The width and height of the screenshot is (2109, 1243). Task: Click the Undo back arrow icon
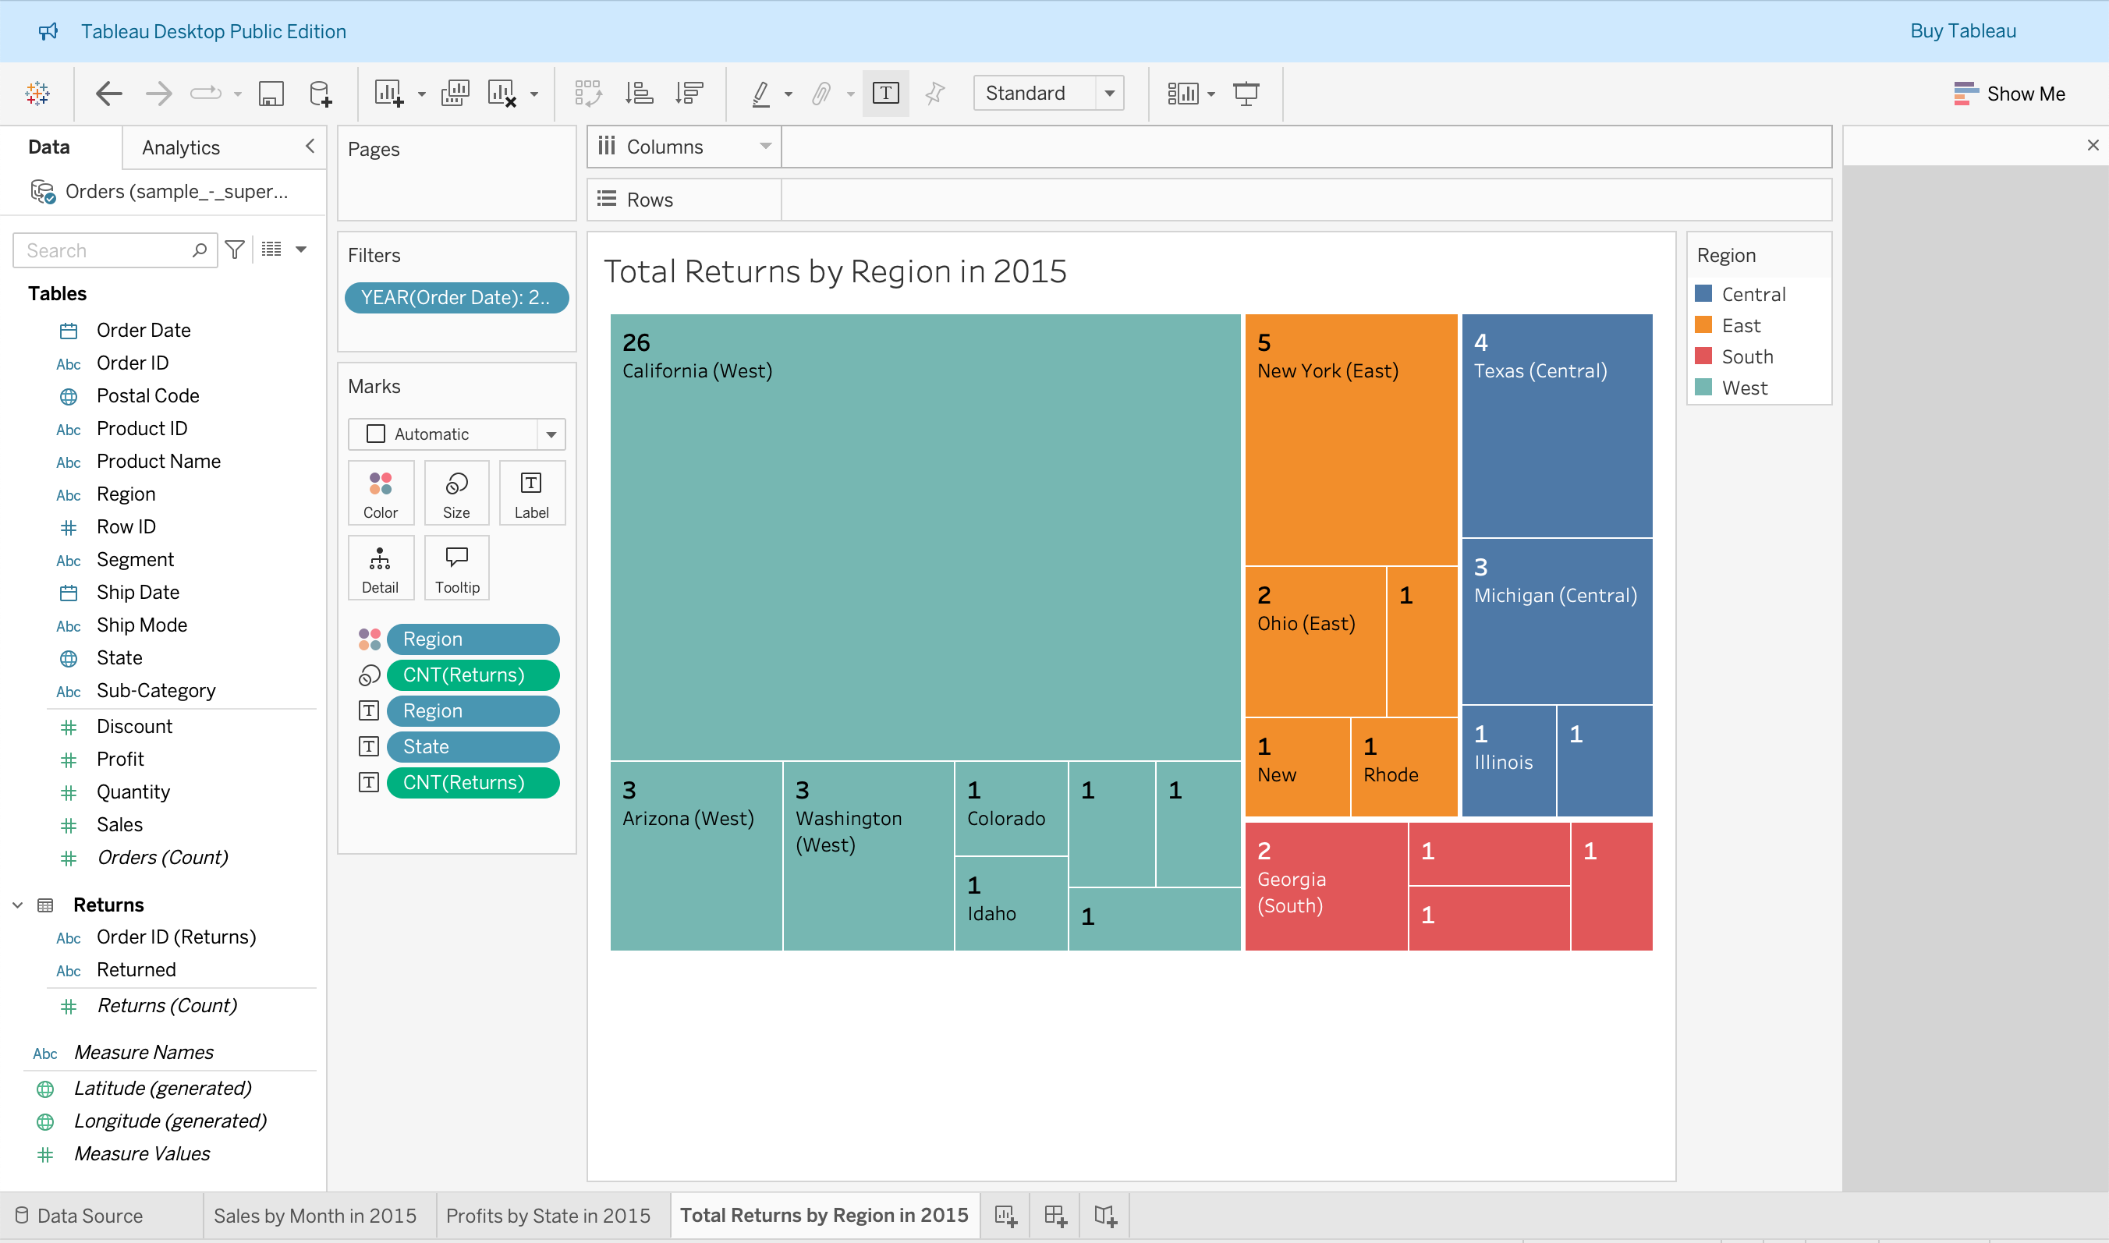click(109, 93)
